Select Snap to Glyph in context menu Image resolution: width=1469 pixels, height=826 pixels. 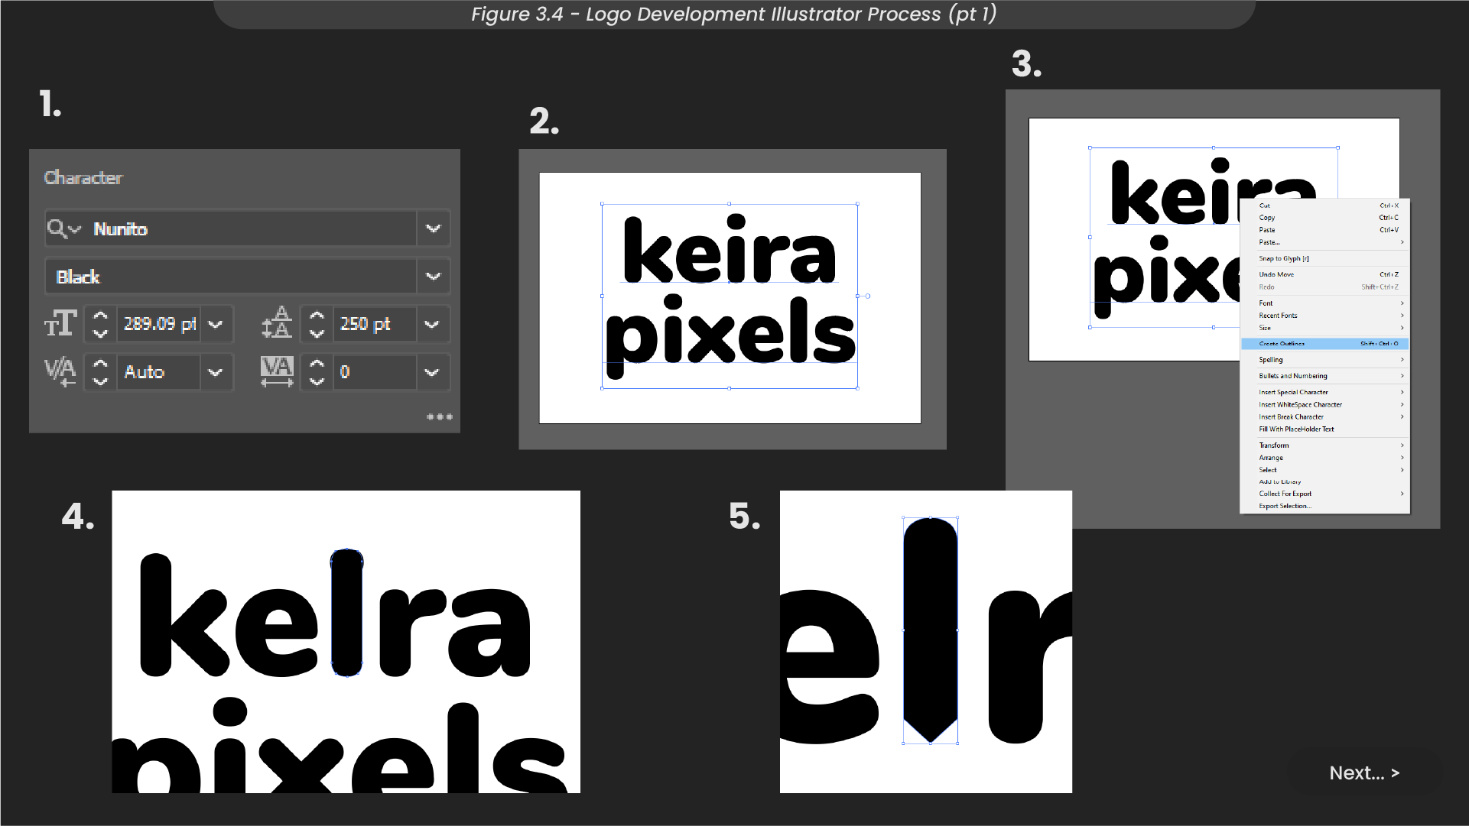(x=1325, y=258)
